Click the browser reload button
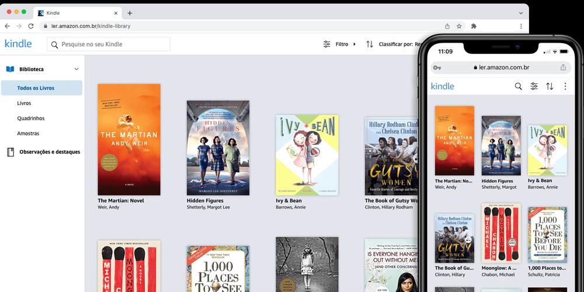584x292 pixels. [31, 26]
